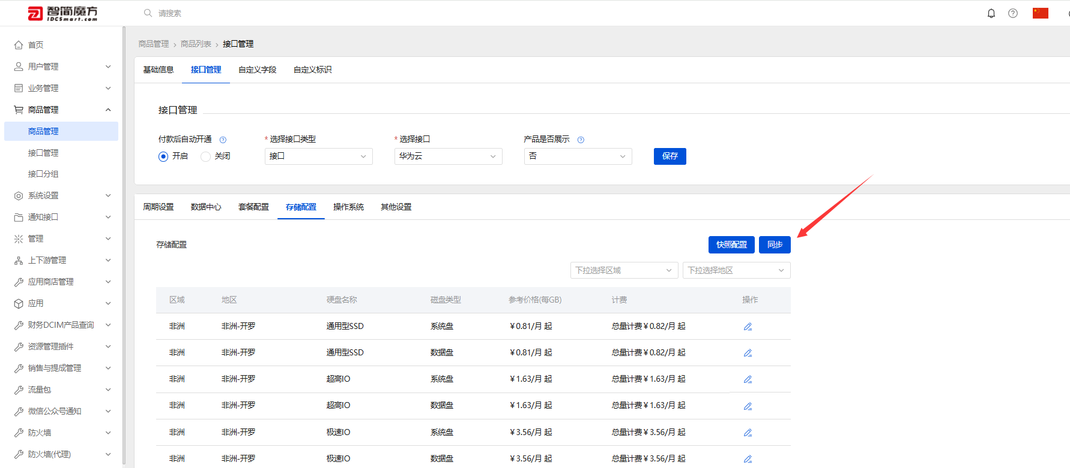Viewport: 1070px width, 468px height.
Task: Open the 周期设置 tab
Action: [x=159, y=207]
